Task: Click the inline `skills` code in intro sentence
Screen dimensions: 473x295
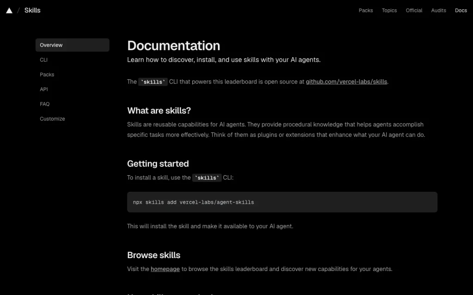Action: point(153,82)
